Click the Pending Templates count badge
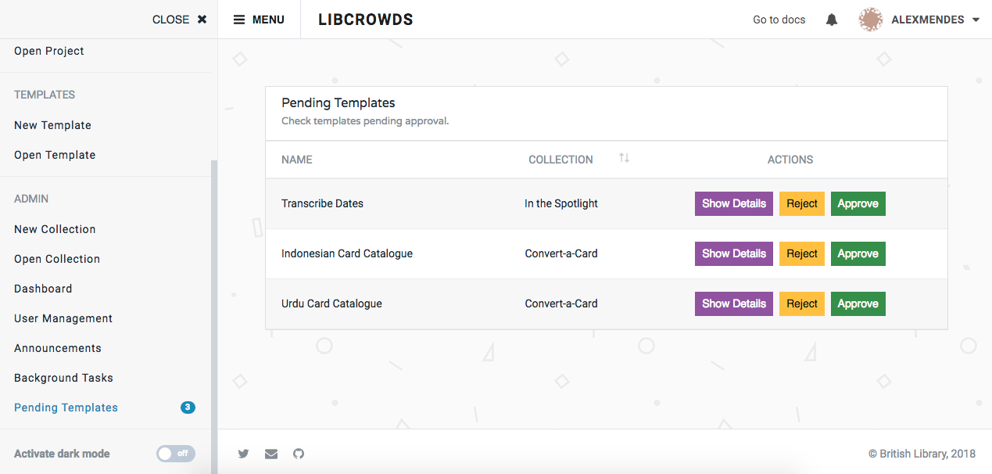992x474 pixels. tap(188, 407)
